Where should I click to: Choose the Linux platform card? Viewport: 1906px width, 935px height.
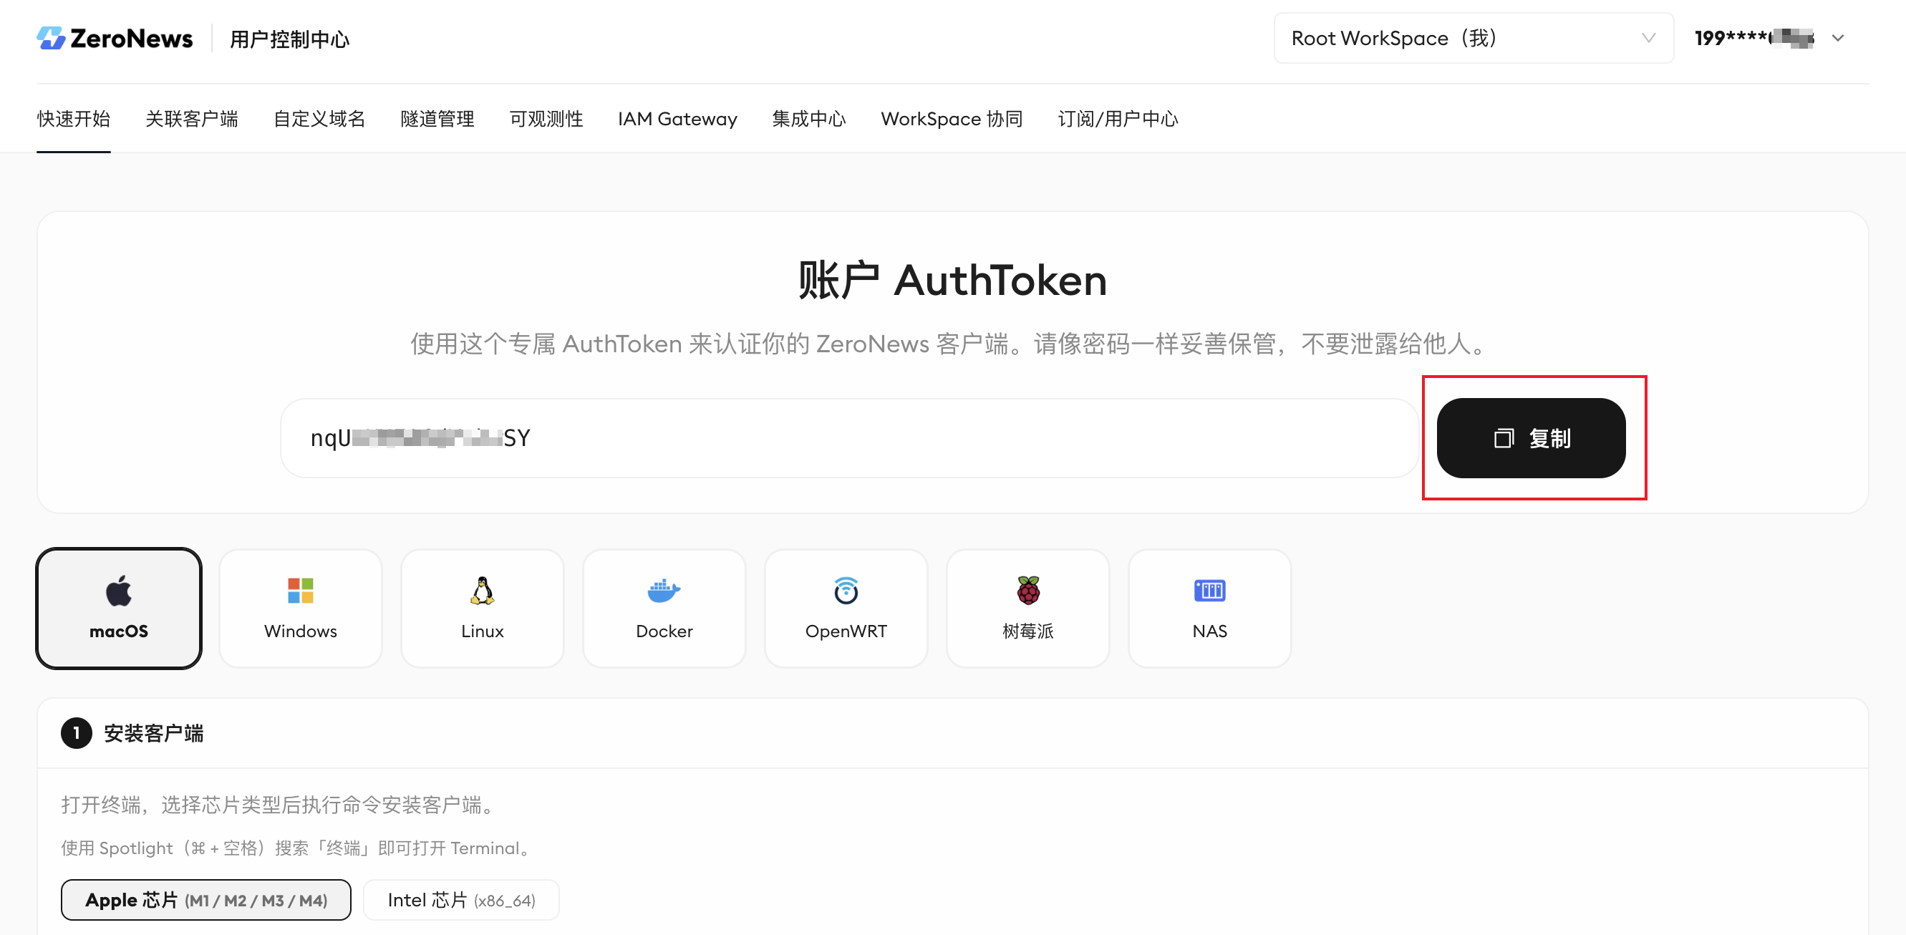(x=483, y=608)
